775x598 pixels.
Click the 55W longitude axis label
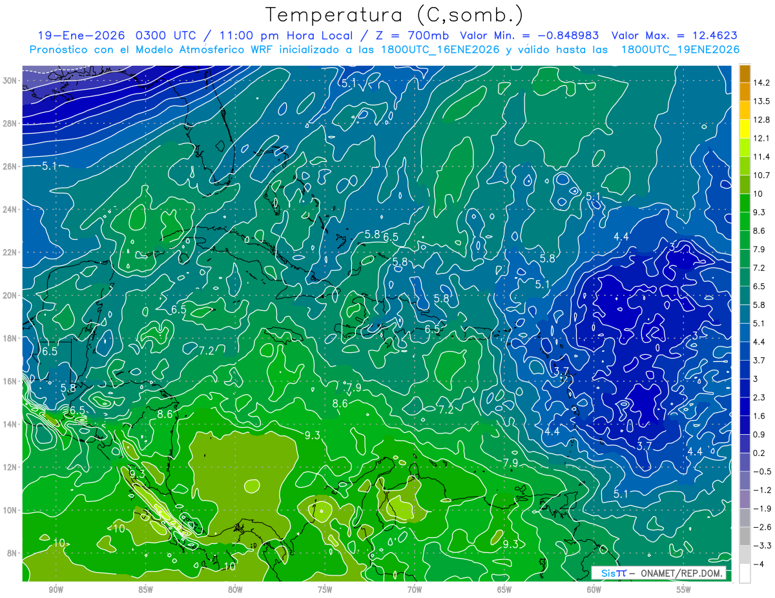coord(684,590)
